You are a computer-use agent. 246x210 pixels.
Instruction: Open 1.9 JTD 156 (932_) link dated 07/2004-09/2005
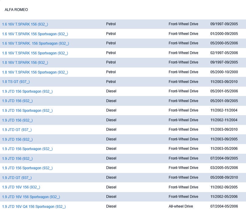pyautogui.click(x=17, y=158)
